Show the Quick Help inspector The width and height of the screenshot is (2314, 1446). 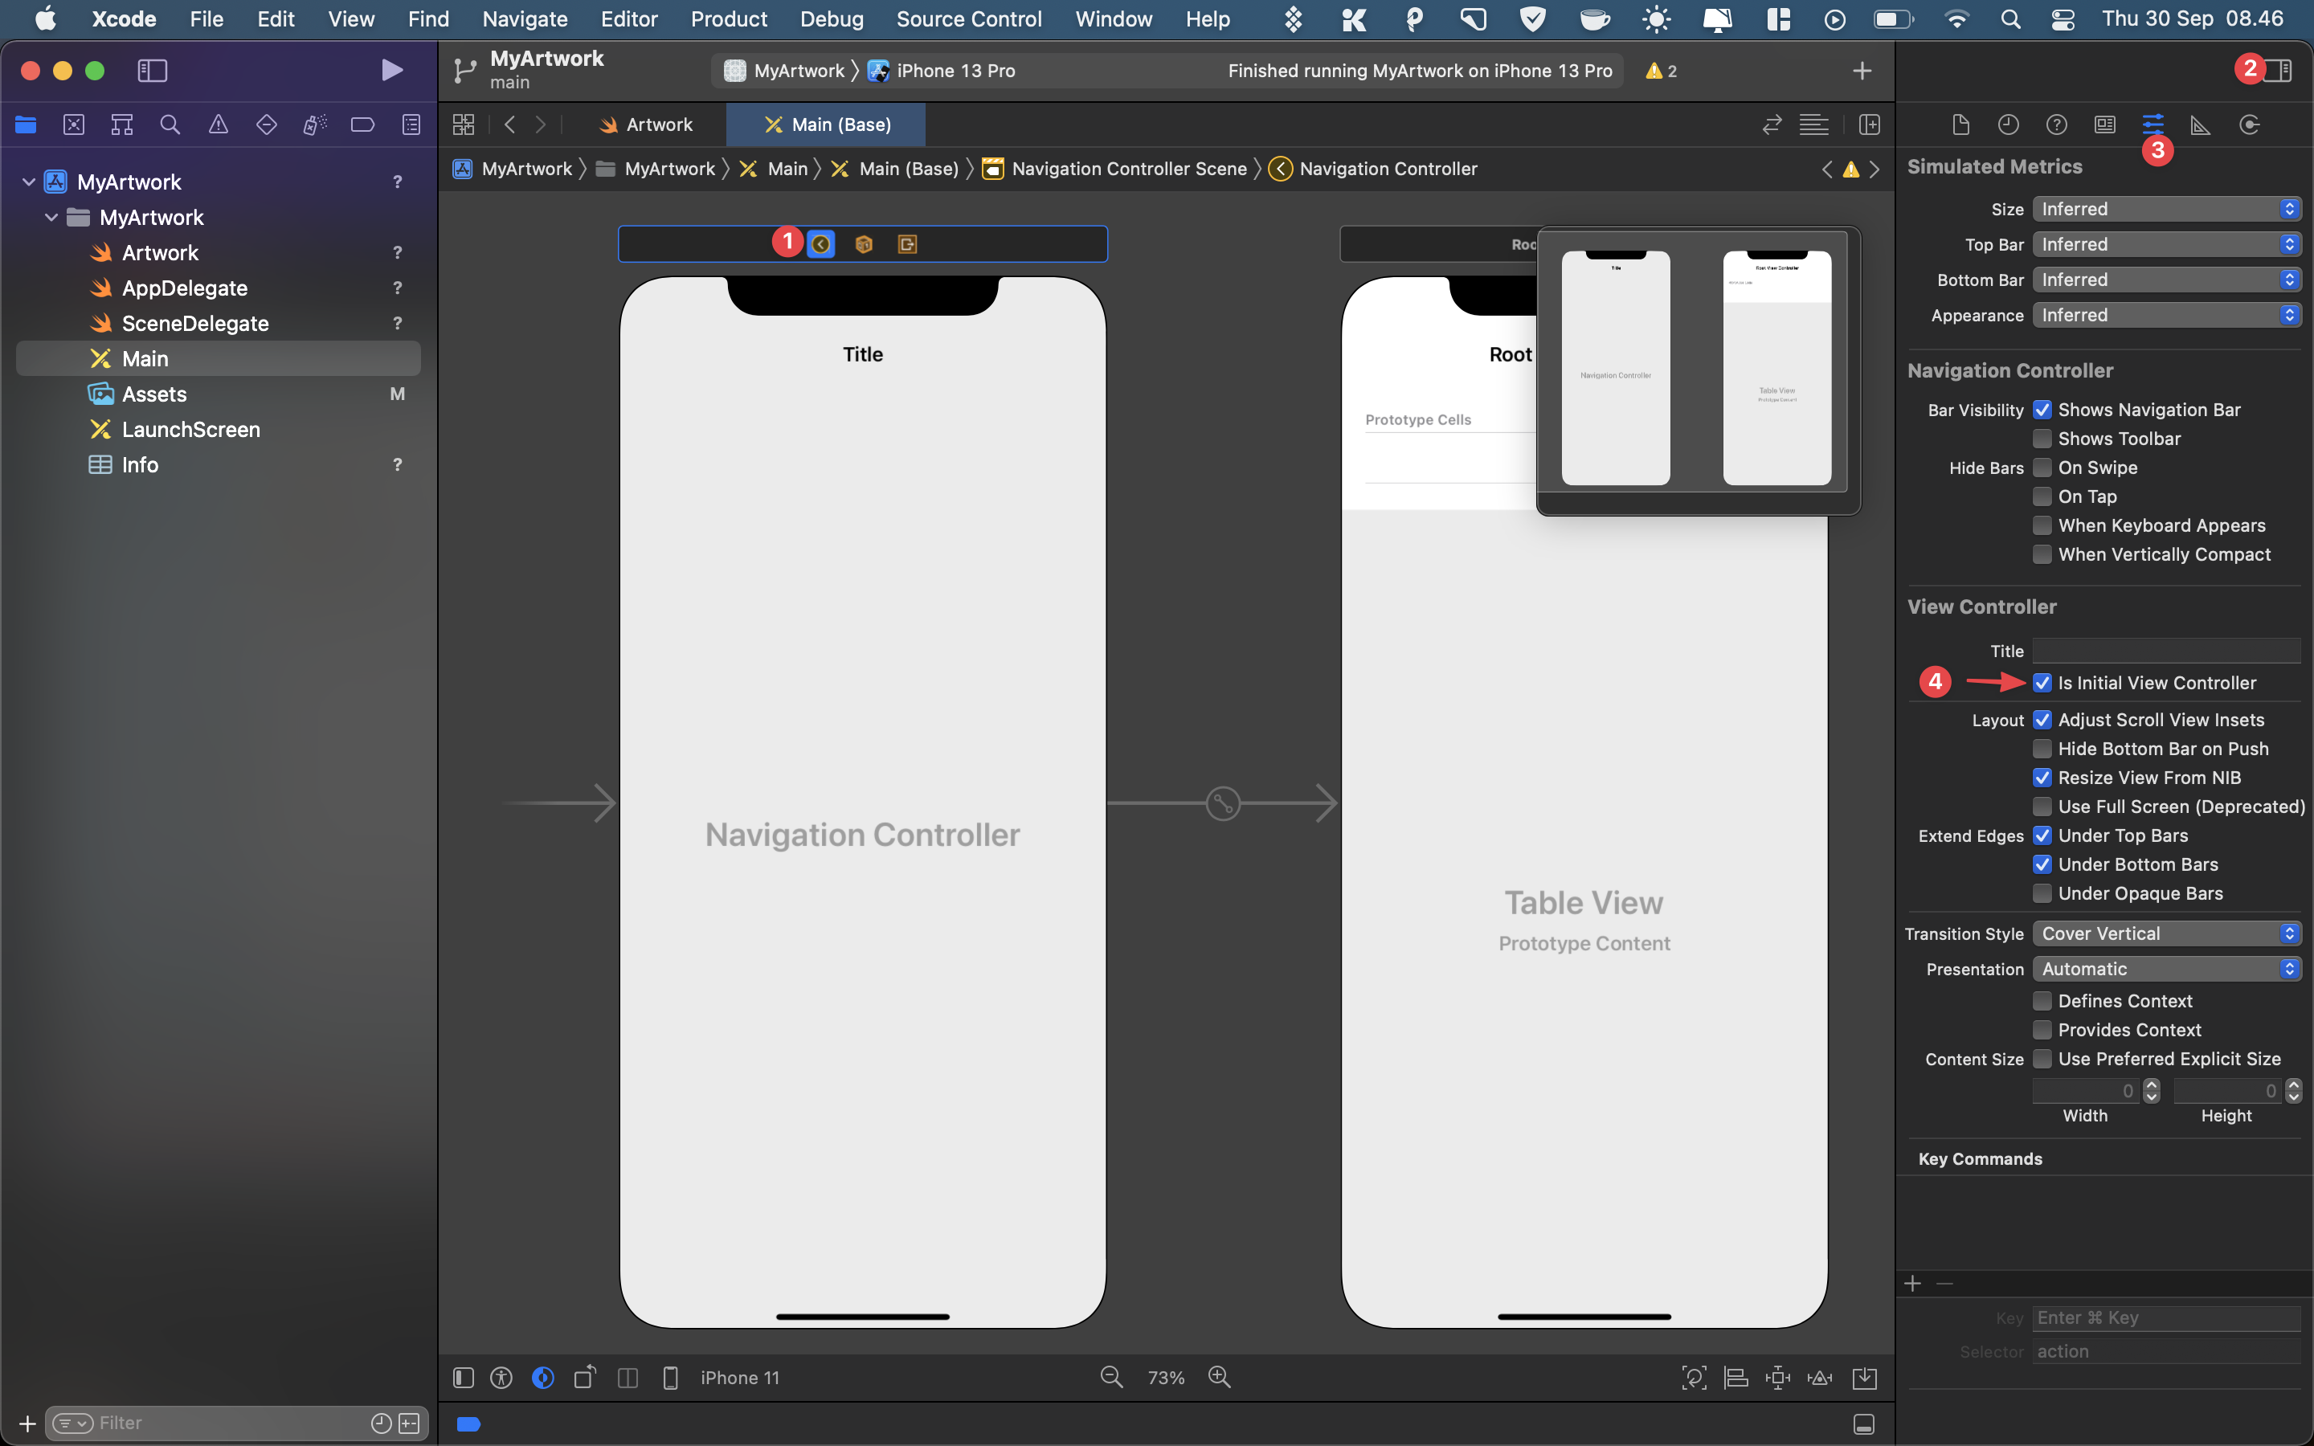click(x=2057, y=125)
